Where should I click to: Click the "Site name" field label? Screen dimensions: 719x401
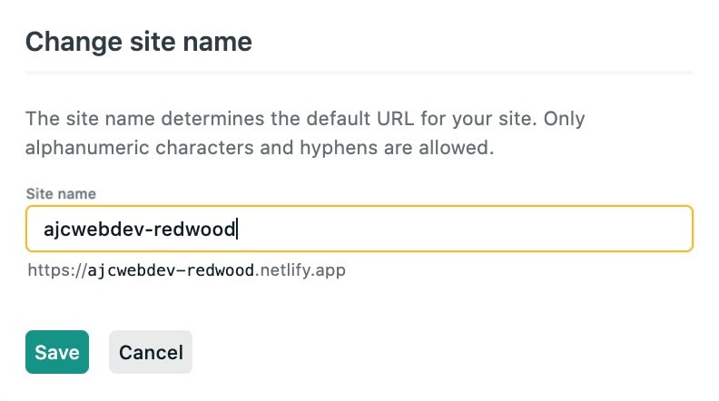[61, 194]
